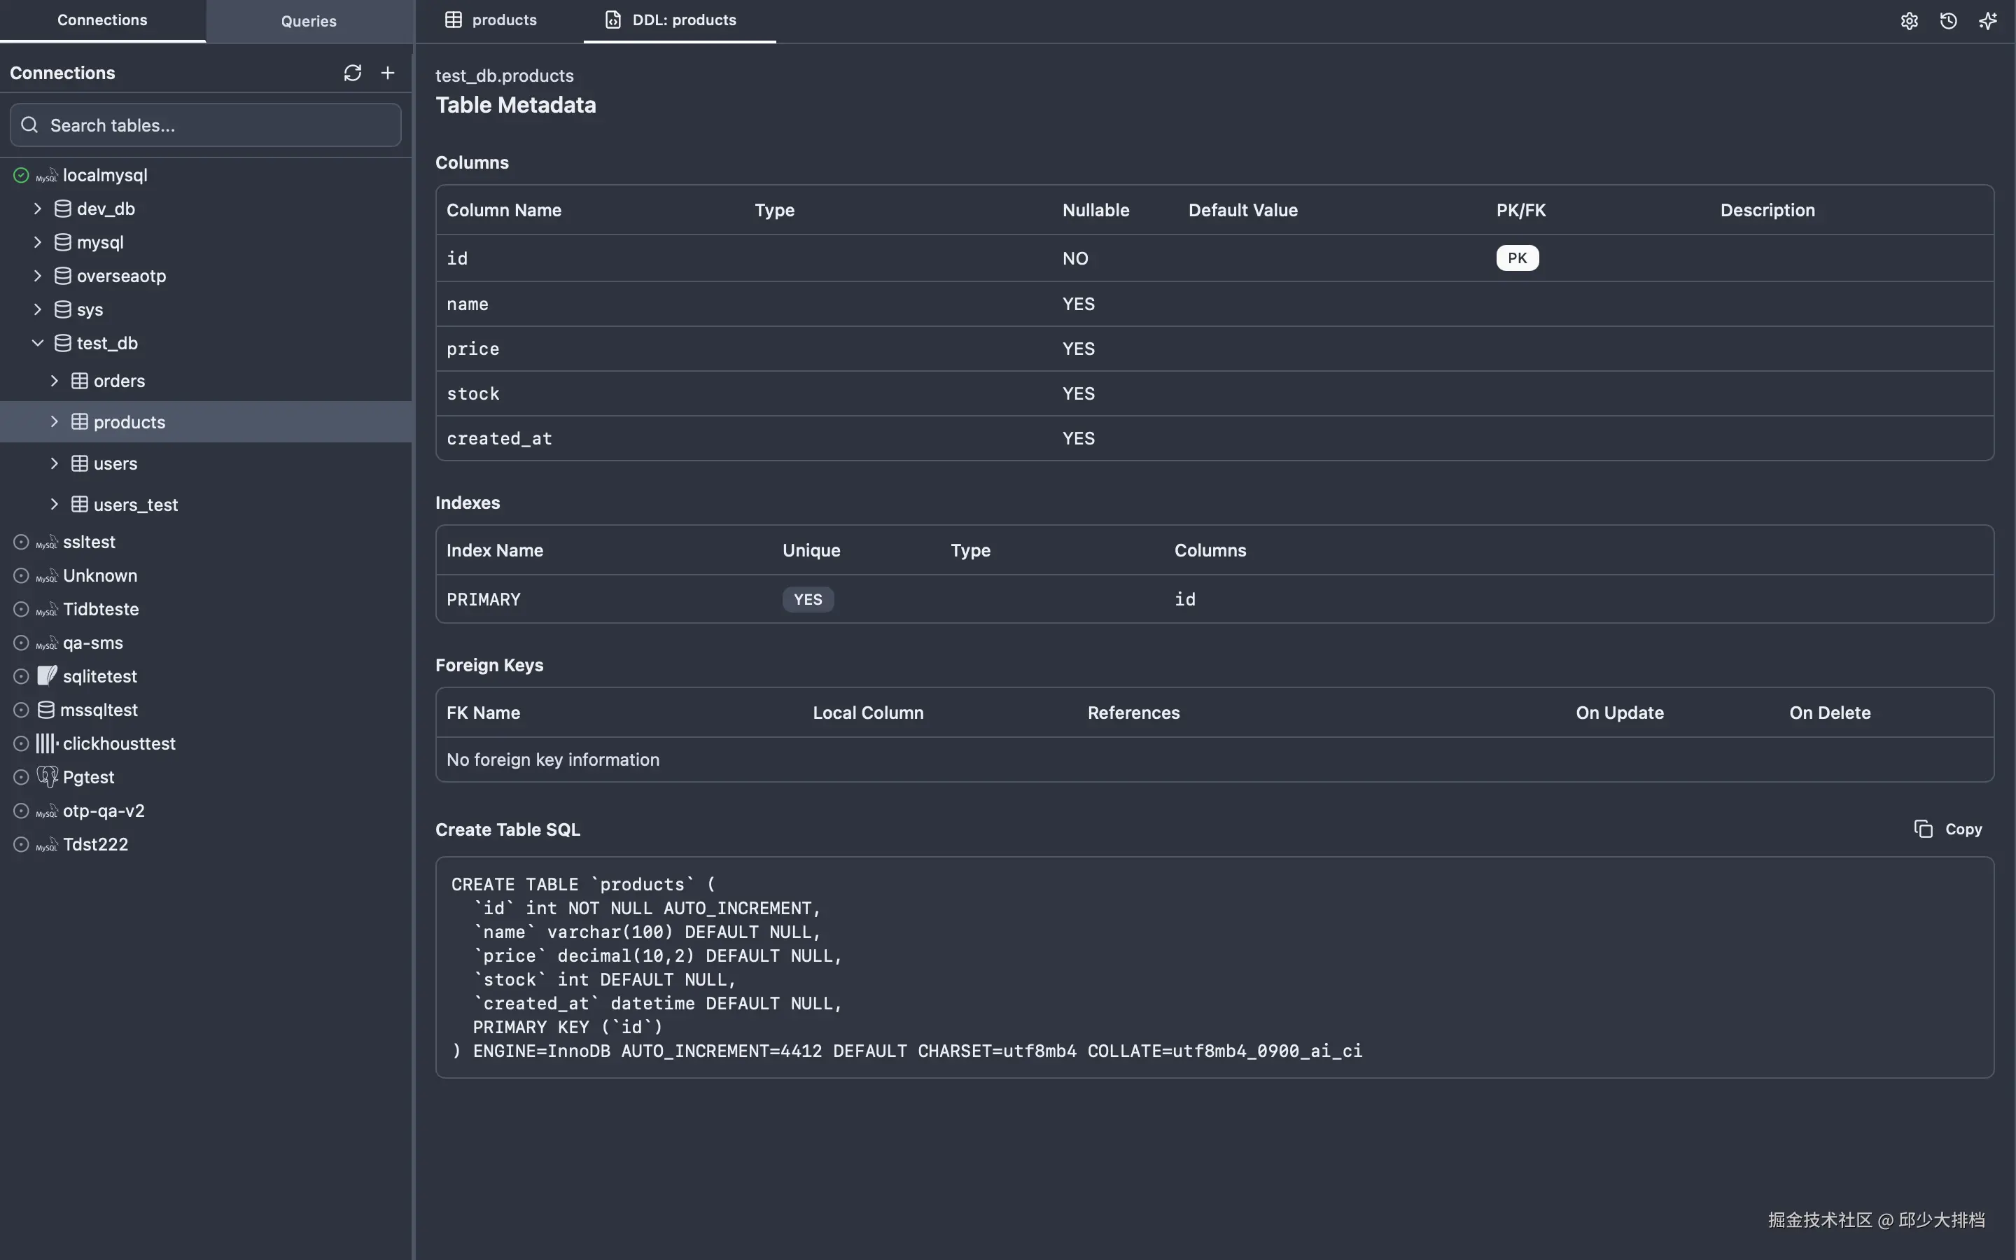Click mssqltest connection status circle
Viewport: 2016px width, 1260px height.
21,710
